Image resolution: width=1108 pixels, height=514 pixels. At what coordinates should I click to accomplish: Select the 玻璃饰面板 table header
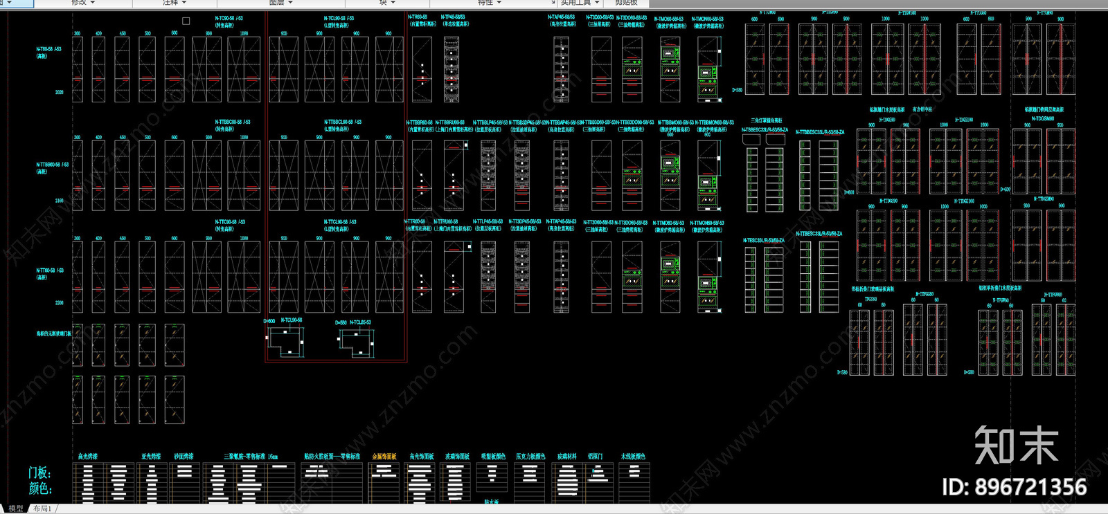[x=457, y=457]
